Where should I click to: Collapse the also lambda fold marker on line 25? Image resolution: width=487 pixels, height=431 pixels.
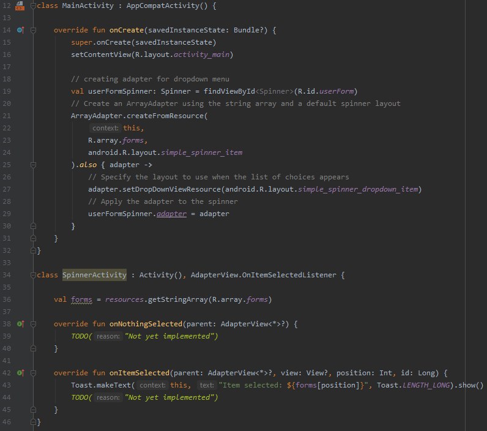[x=33, y=165]
